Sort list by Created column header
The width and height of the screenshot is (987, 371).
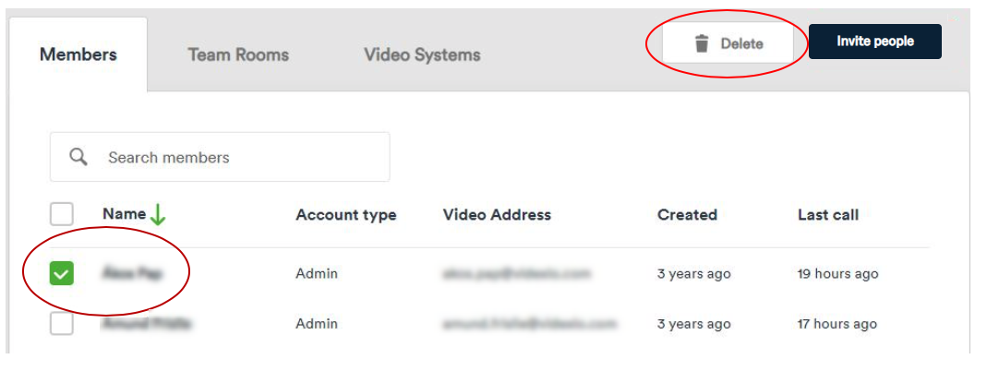tap(687, 215)
